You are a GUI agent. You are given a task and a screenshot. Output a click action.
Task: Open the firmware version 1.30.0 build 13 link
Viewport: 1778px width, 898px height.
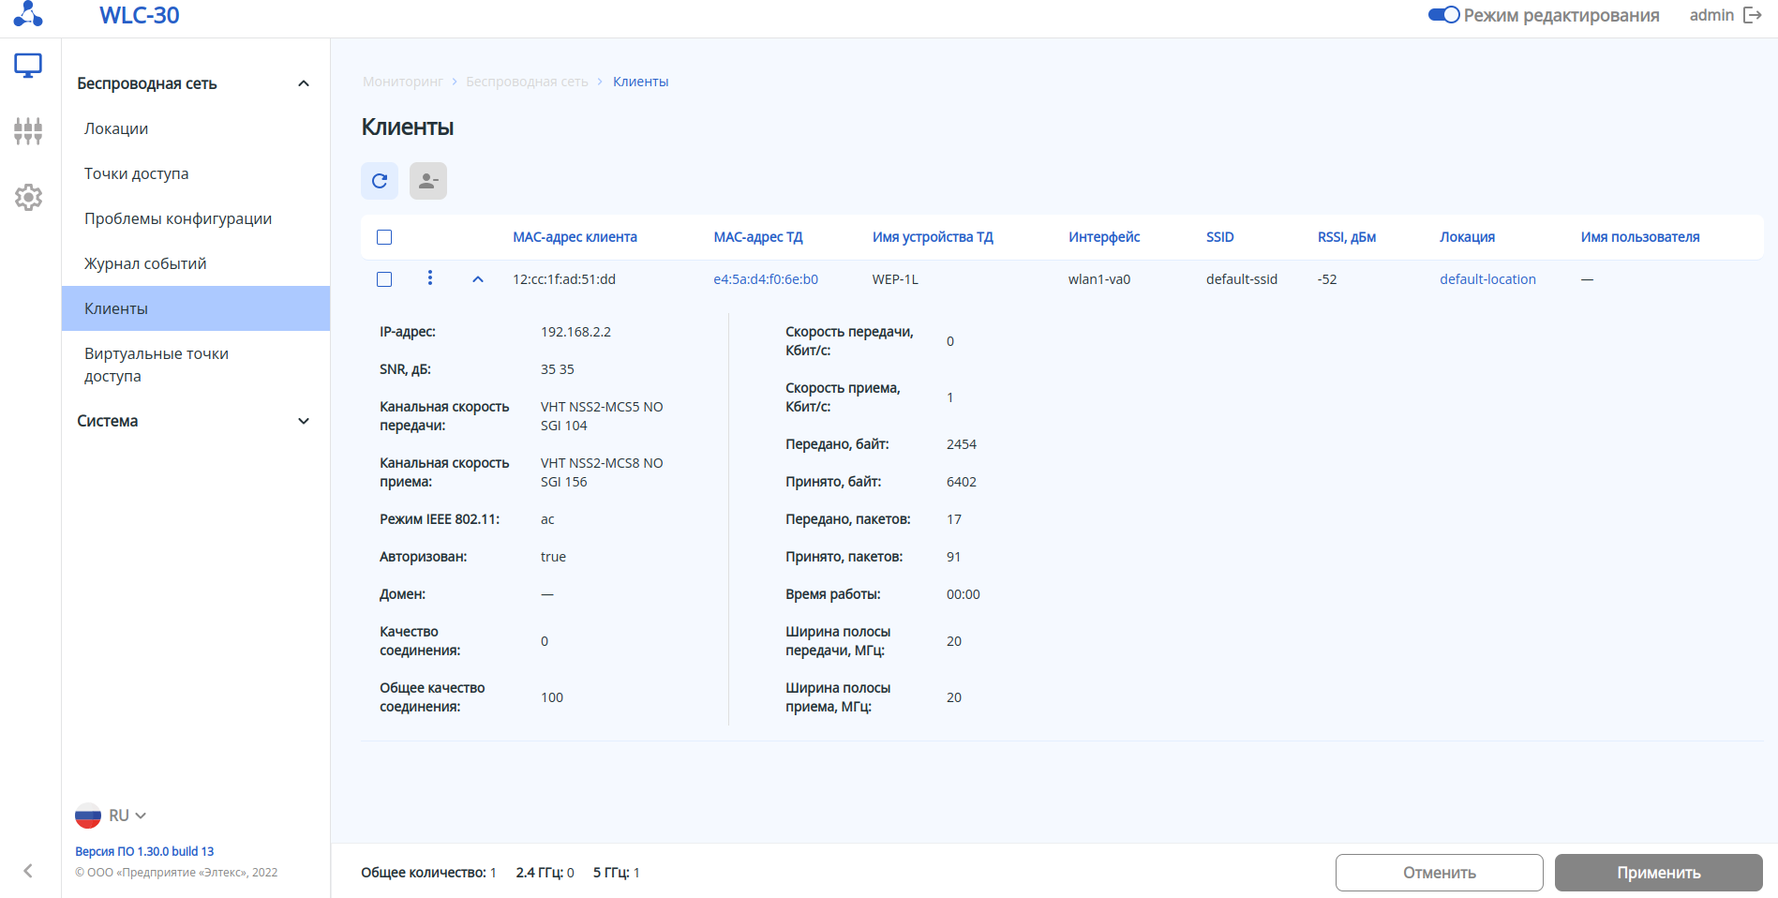(x=144, y=851)
